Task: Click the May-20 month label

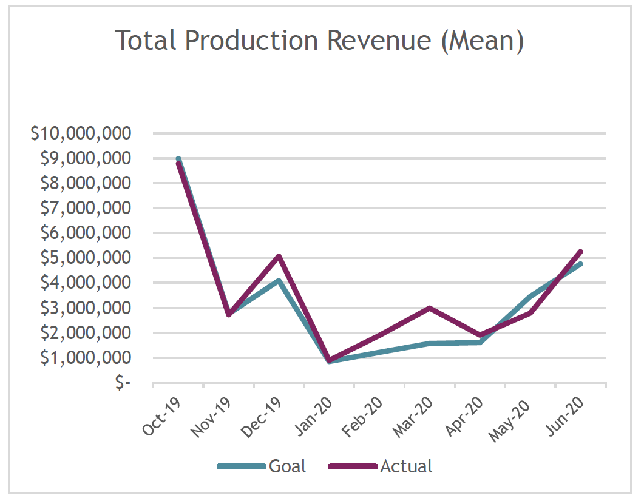Action: click(x=509, y=420)
